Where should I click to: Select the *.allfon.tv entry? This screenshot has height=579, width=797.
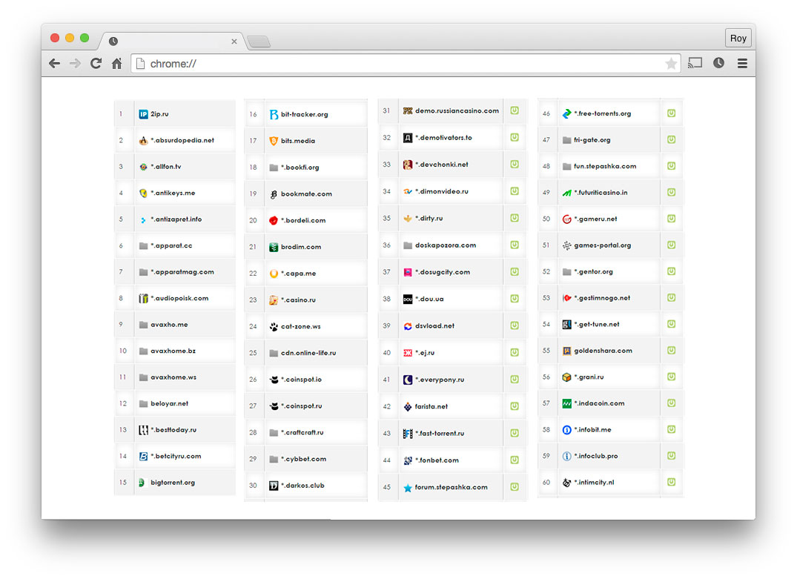(x=175, y=167)
